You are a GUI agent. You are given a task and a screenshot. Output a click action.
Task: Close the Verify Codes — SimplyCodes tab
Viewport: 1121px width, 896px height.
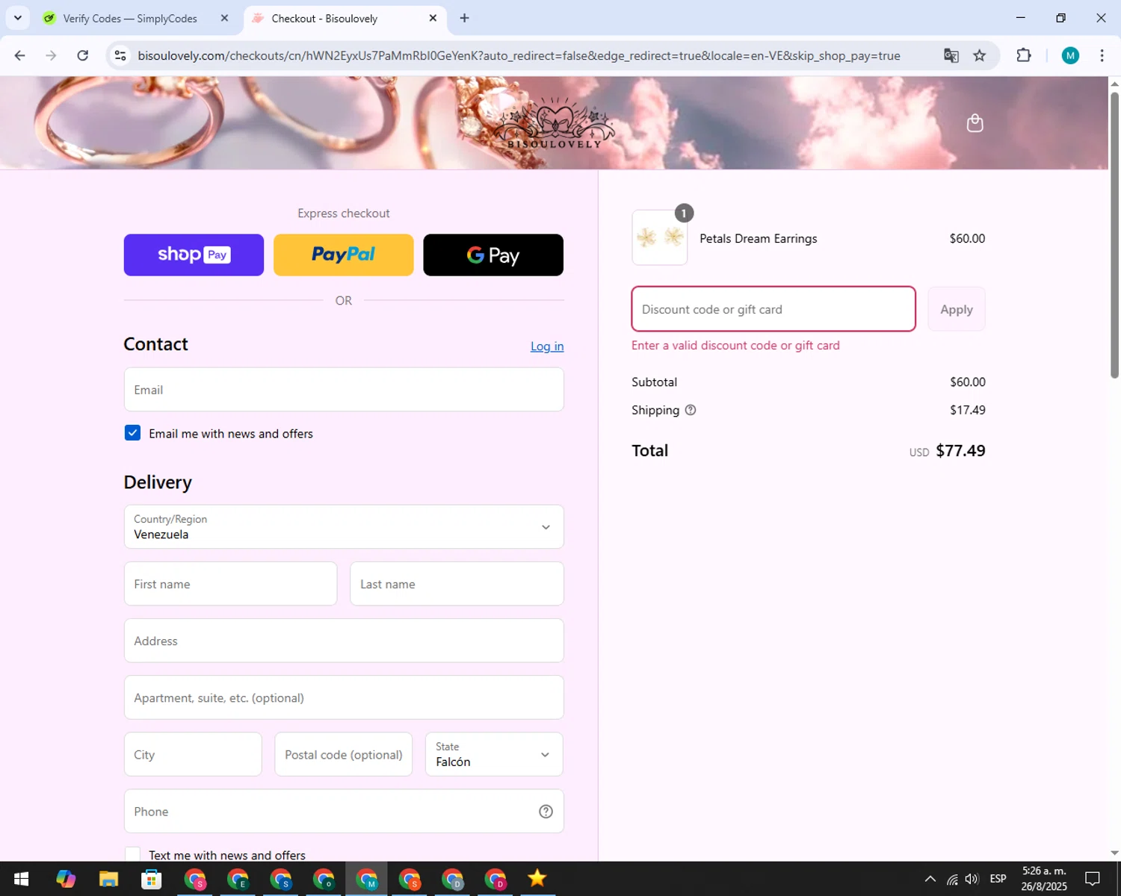point(224,18)
